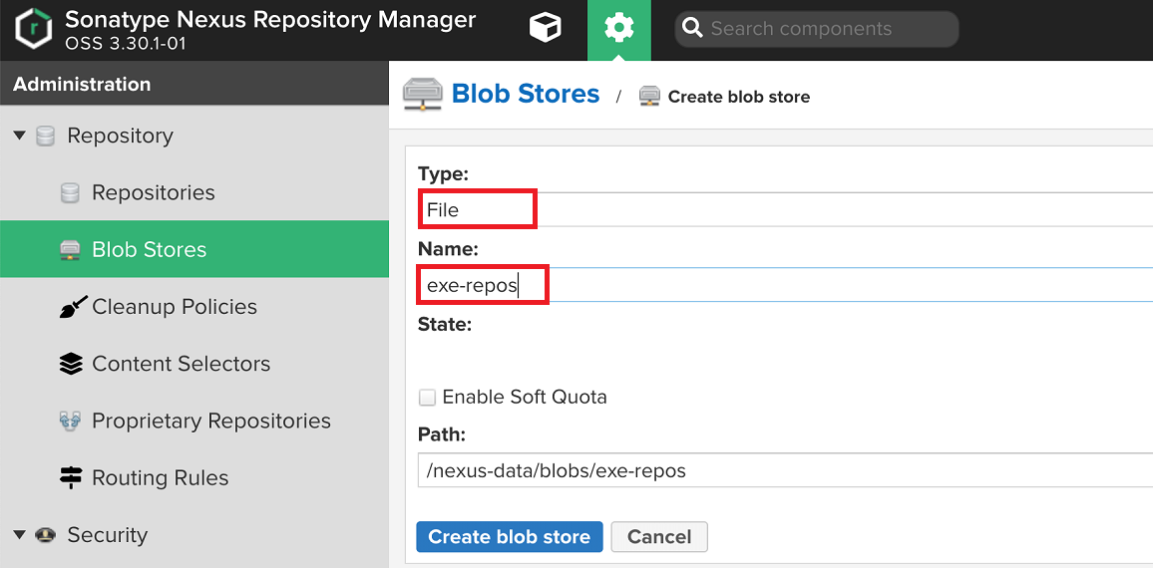Image resolution: width=1153 pixels, height=568 pixels.
Task: Click the Enable Soft Quota label text
Action: coord(525,398)
